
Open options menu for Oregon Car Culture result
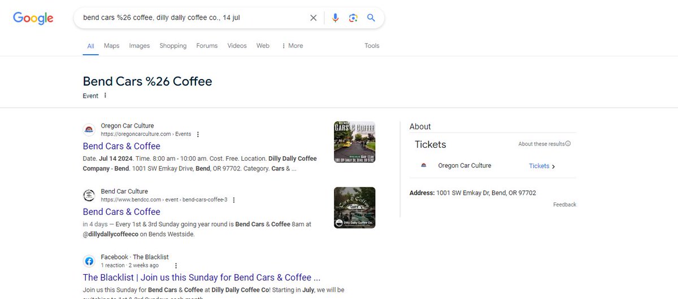coord(198,134)
